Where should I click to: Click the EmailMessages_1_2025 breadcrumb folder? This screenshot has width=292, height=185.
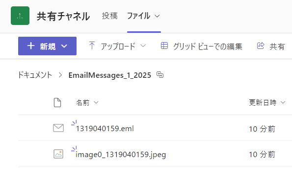click(110, 75)
